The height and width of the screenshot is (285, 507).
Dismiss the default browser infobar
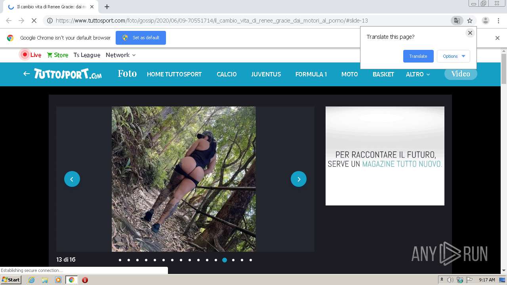(x=497, y=38)
